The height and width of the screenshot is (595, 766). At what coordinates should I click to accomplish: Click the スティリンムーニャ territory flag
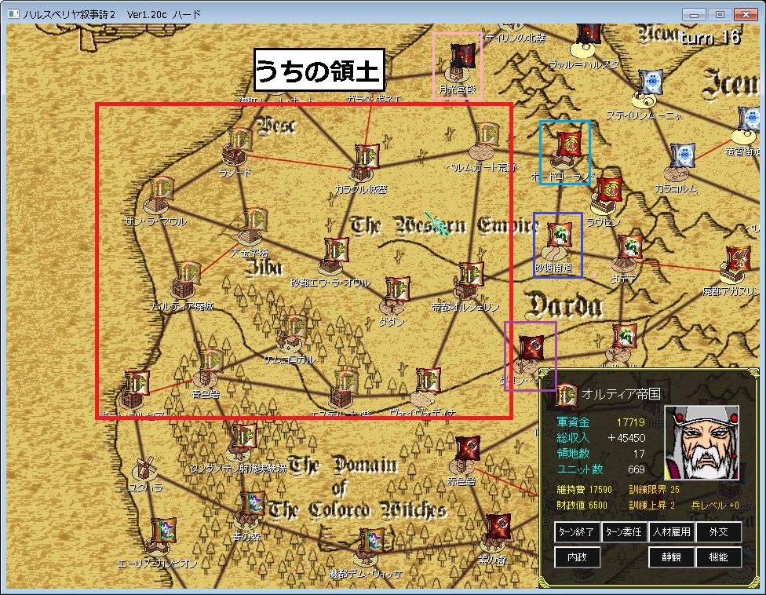[651, 83]
